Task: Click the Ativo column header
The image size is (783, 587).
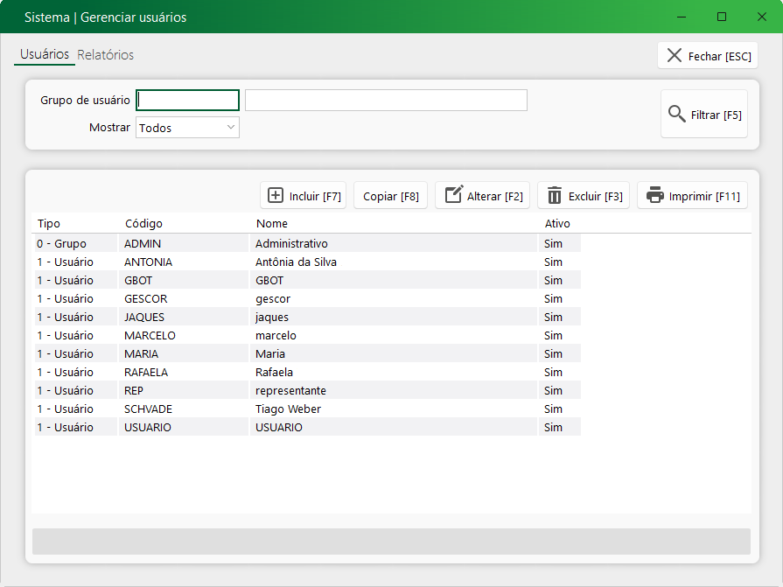Action: click(557, 224)
